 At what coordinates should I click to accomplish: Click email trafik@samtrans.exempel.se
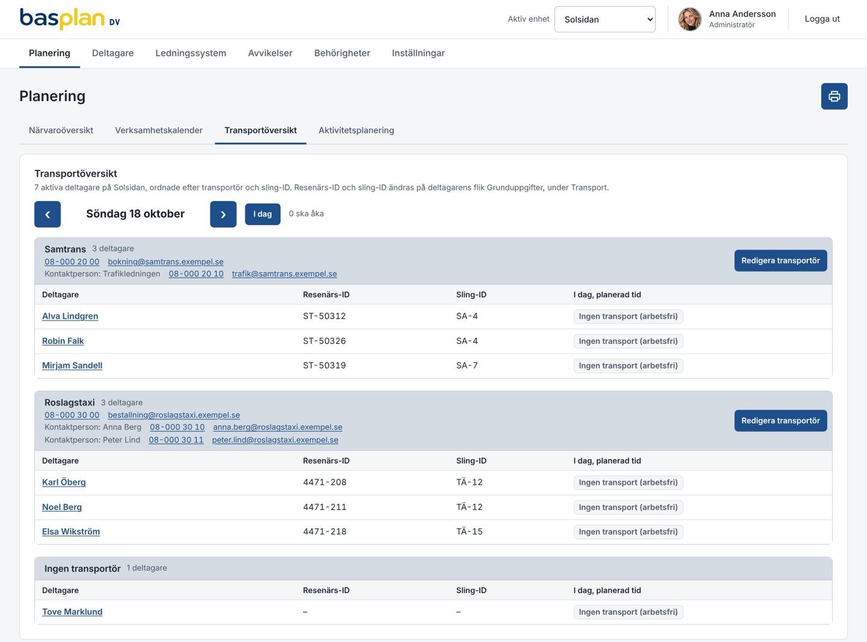(284, 274)
